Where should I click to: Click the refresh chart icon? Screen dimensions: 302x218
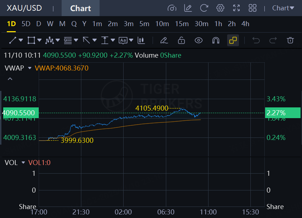[204, 8]
